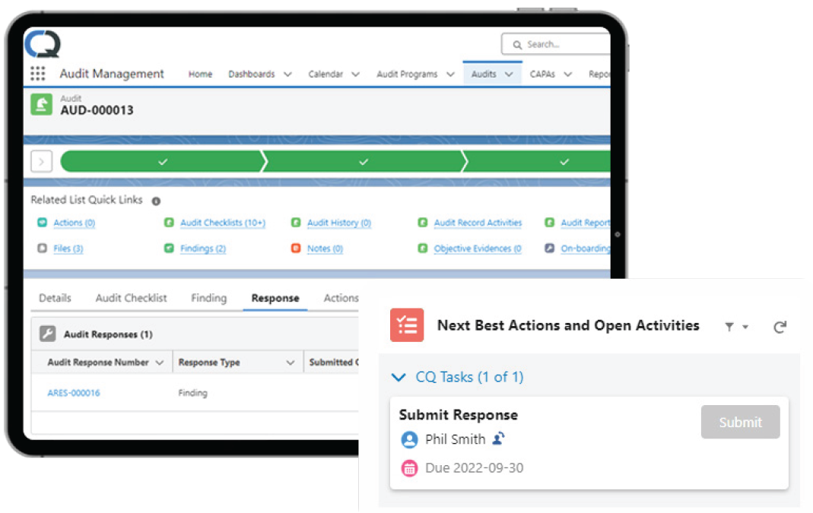Click a completed stage in the audit progress path
Image resolution: width=813 pixels, height=513 pixels.
(163, 161)
